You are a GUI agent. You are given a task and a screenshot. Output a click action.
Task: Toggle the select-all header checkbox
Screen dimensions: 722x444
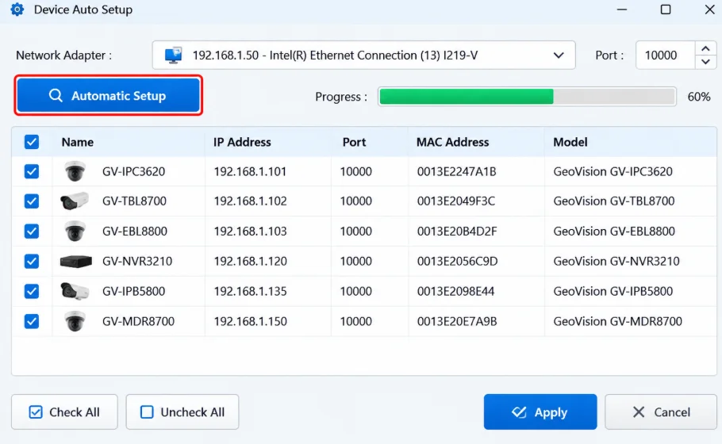pos(31,142)
